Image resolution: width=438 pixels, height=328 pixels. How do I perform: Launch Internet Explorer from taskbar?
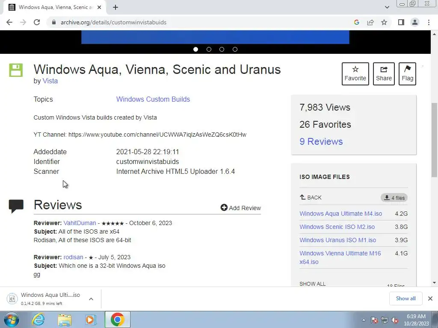(x=38, y=319)
